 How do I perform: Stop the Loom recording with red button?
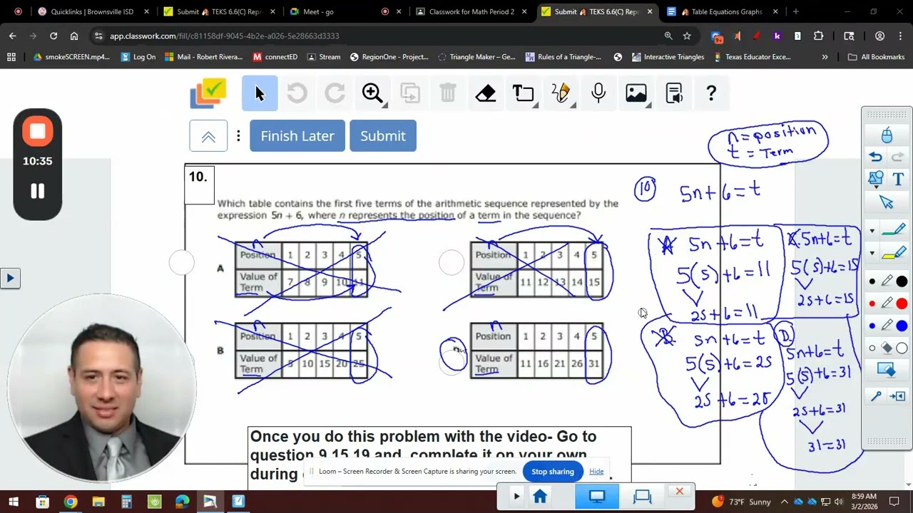(38, 132)
